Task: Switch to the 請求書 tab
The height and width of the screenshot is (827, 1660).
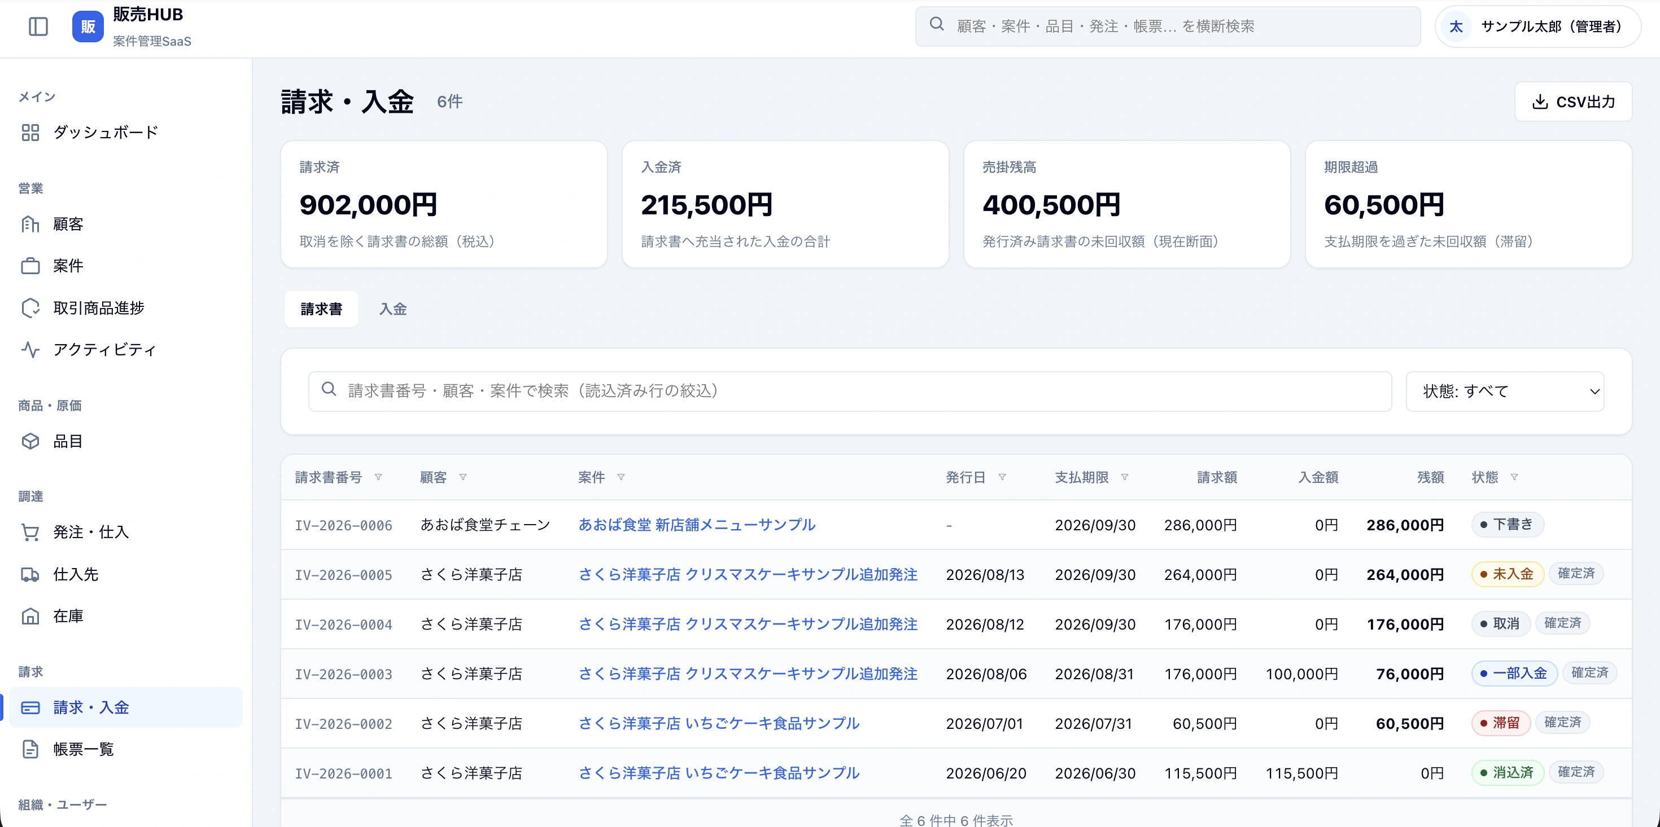Action: [x=322, y=309]
